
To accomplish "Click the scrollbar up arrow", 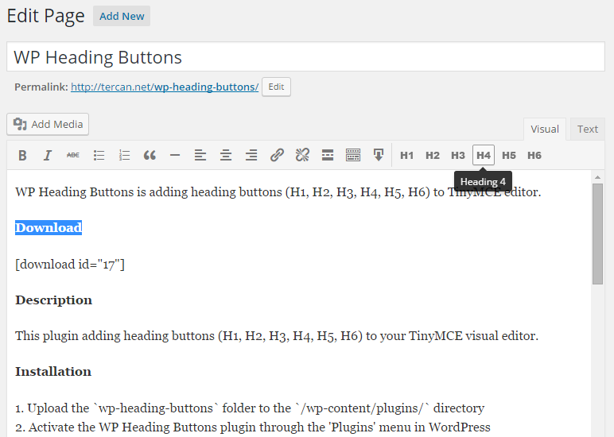I will pos(597,178).
